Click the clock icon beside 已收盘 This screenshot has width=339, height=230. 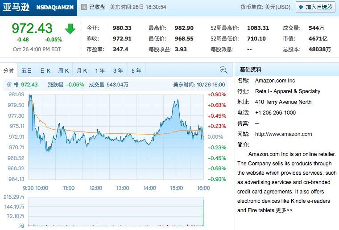[84, 7]
